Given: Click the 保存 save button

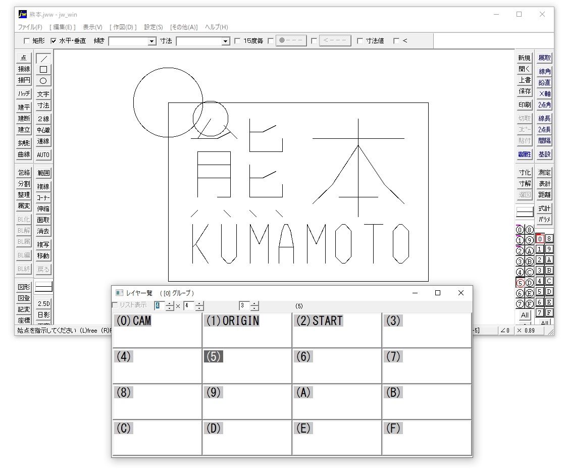Looking at the screenshot, I should click(x=525, y=91).
